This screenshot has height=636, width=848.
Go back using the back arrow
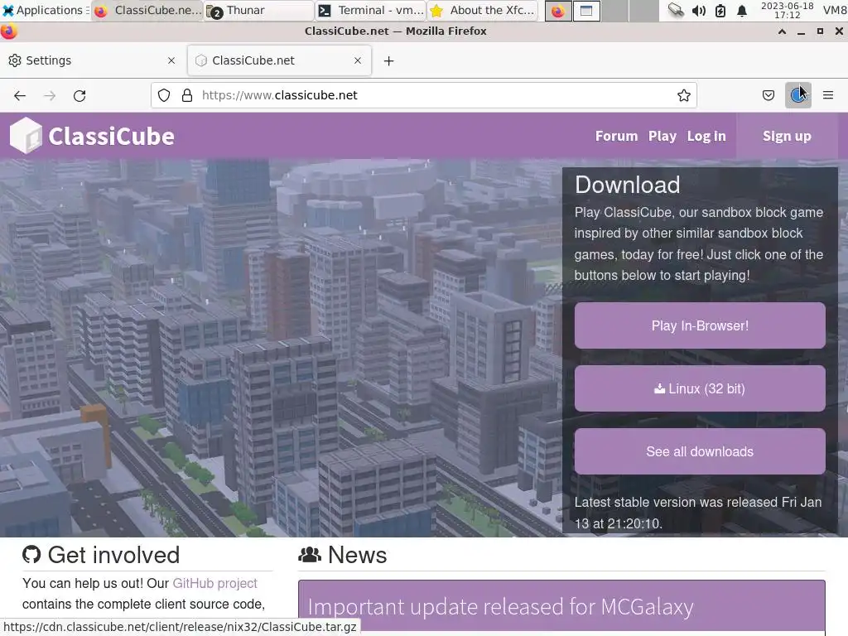[20, 96]
